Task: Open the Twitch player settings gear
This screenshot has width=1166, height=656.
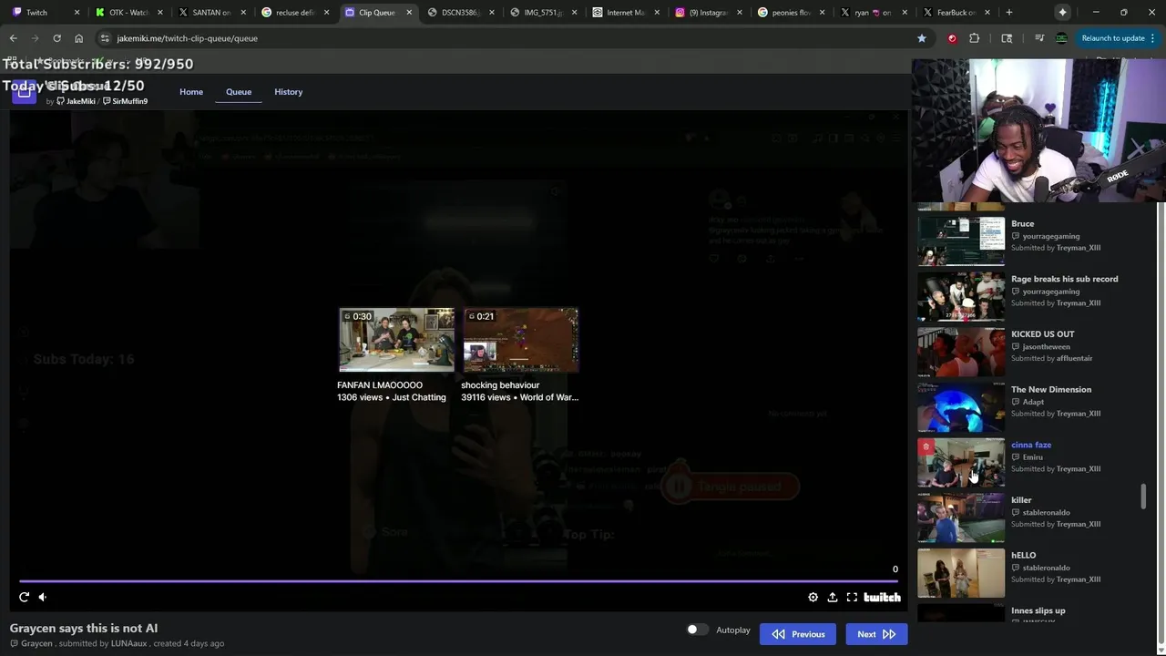Action: tap(813, 597)
